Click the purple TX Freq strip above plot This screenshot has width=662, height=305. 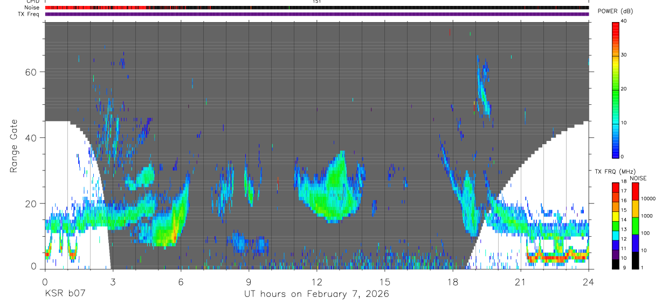[317, 14]
